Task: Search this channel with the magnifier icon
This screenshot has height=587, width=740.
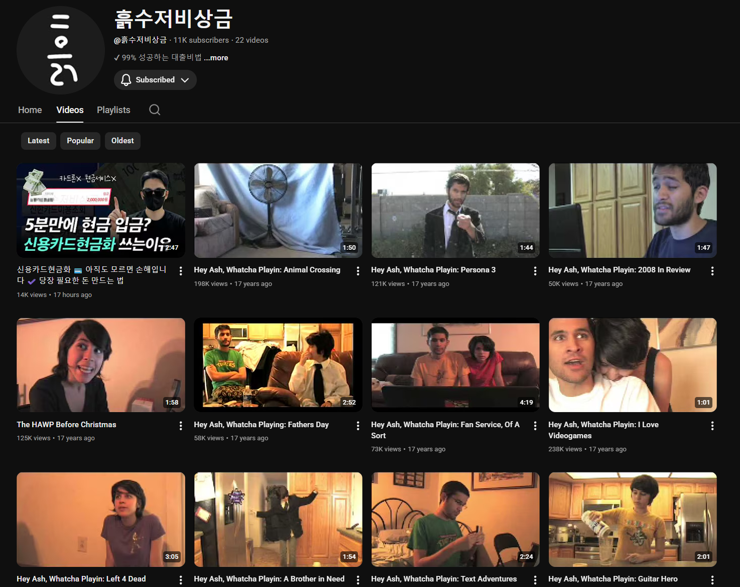Action: tap(155, 110)
